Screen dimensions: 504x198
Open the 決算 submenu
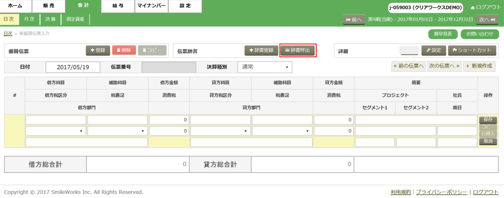tap(50, 19)
